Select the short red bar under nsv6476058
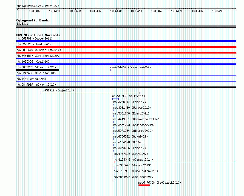Viewport: 244px width, 196px height. [x=144, y=185]
